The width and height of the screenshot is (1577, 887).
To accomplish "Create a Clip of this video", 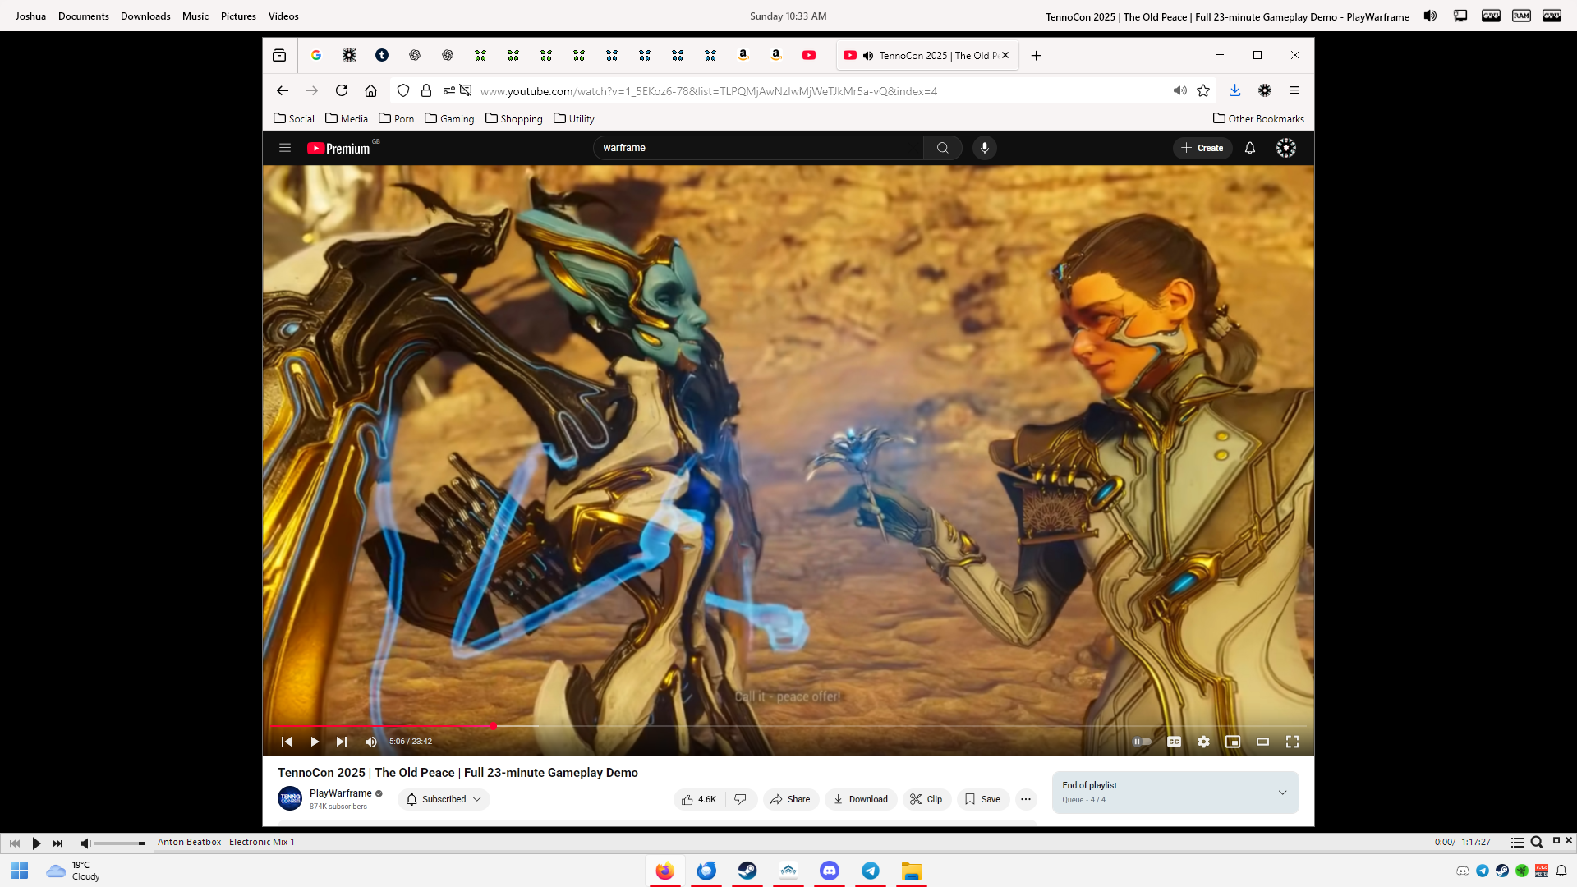I will [x=926, y=799].
